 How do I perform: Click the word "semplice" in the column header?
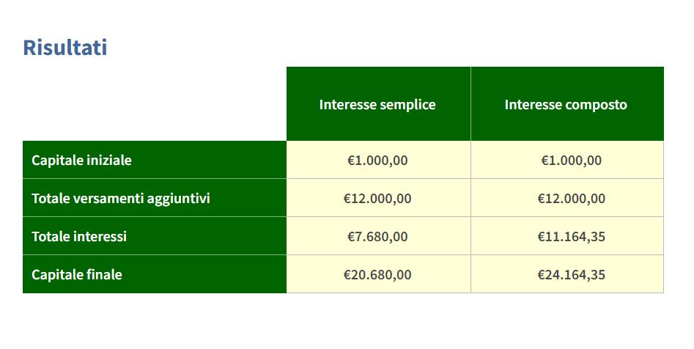click(407, 105)
